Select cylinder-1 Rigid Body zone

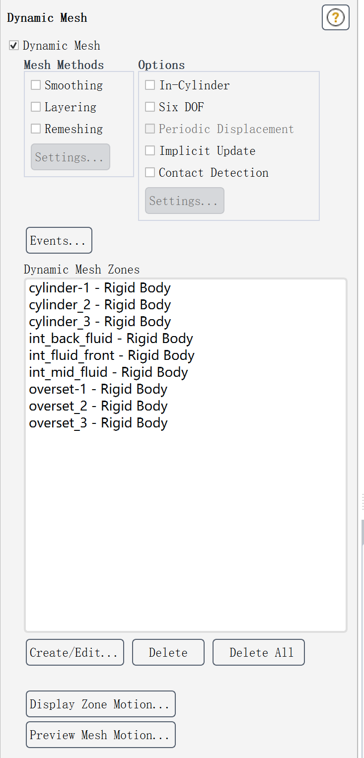coord(99,288)
